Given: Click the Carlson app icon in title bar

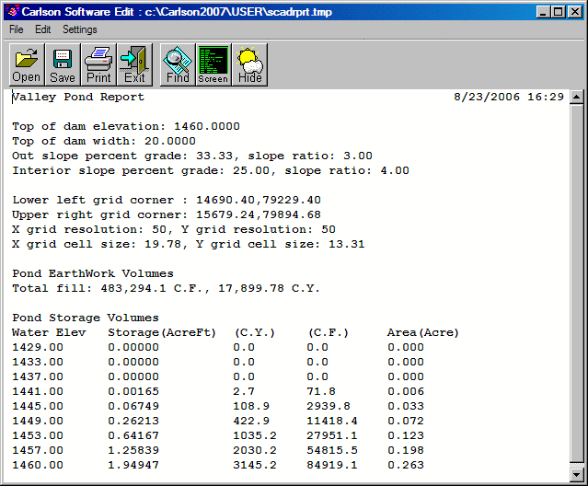Looking at the screenshot, I should (x=12, y=12).
